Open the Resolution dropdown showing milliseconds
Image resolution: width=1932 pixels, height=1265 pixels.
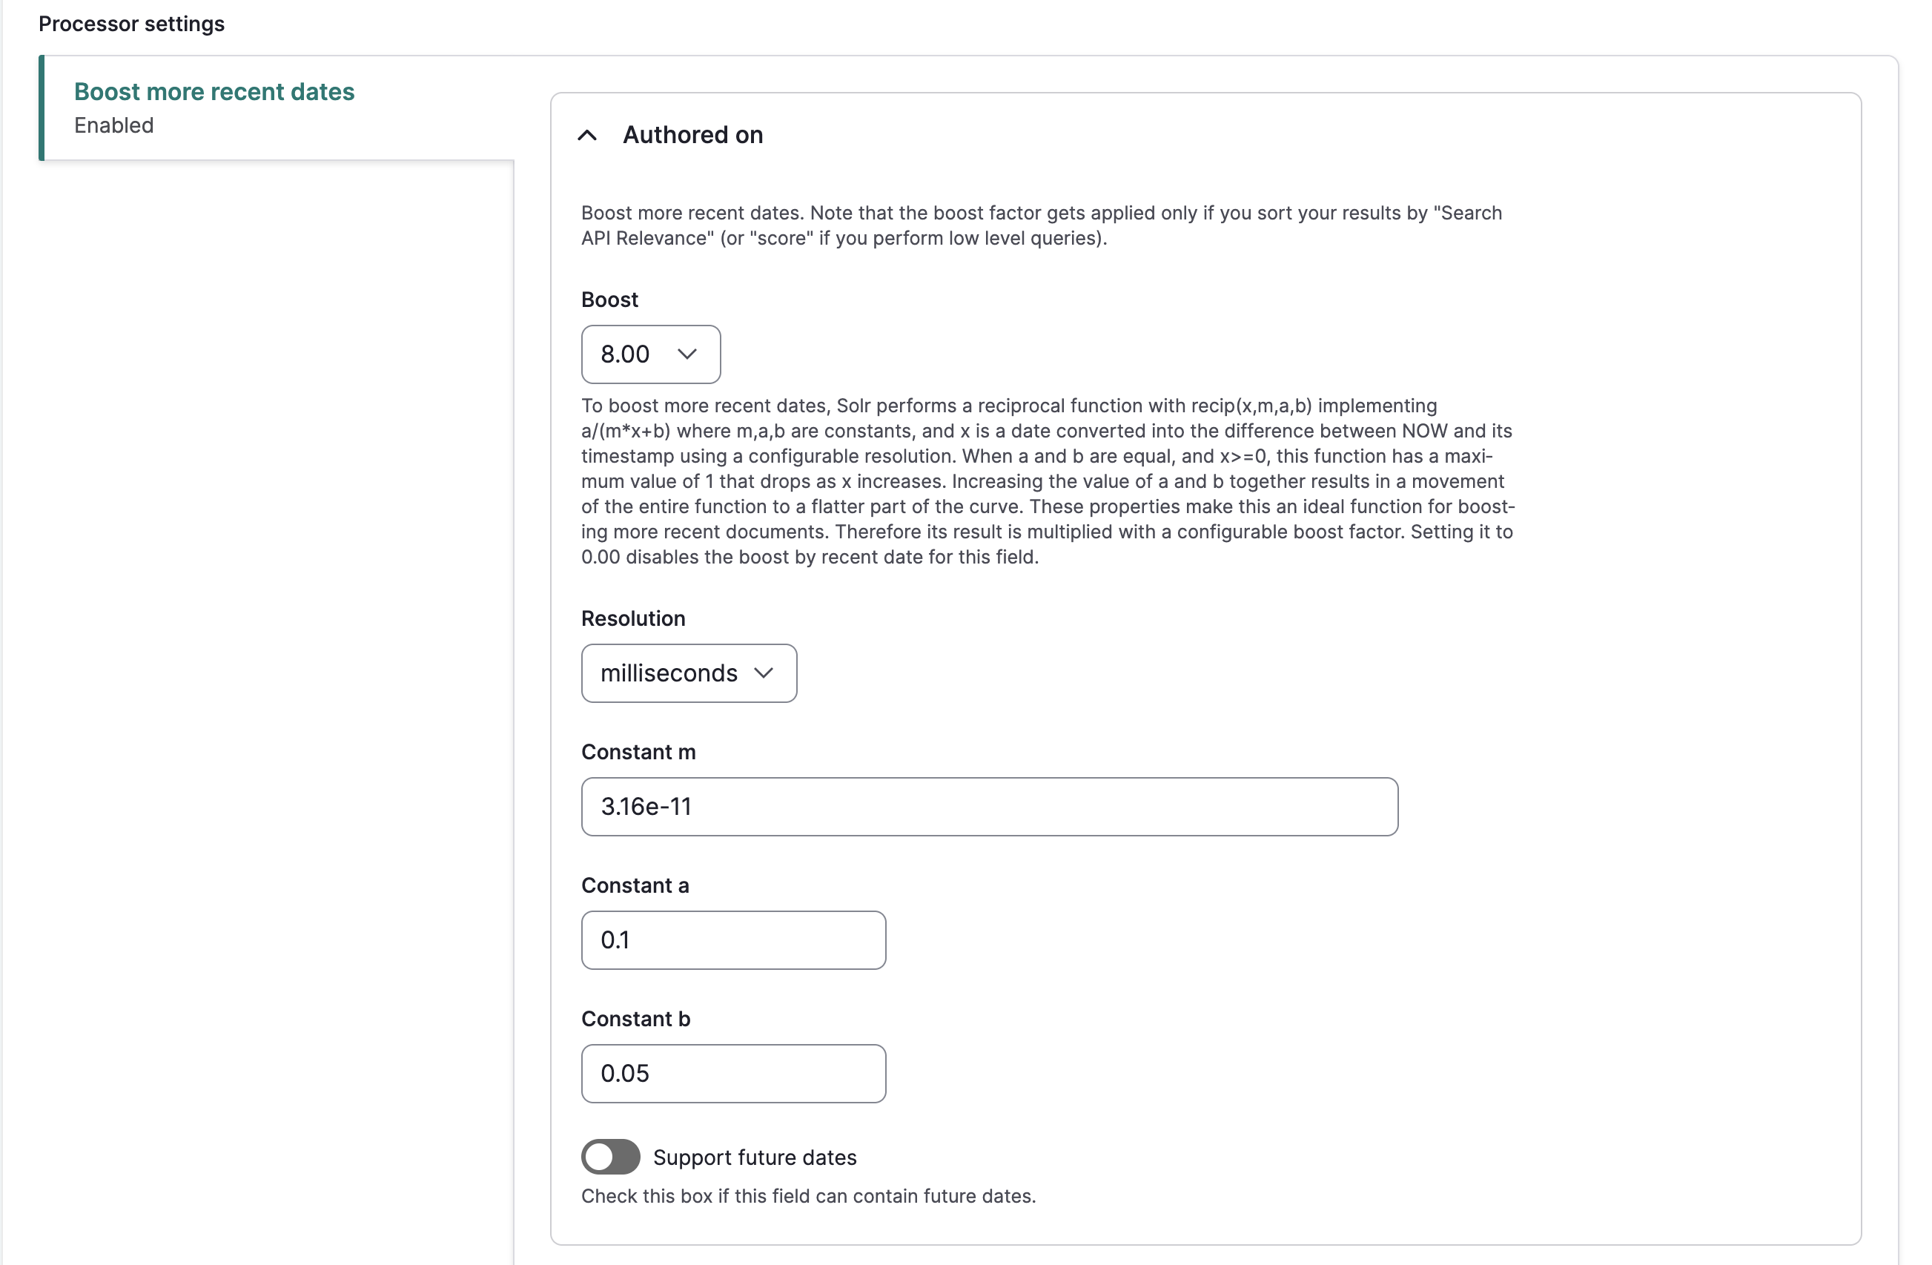[687, 673]
